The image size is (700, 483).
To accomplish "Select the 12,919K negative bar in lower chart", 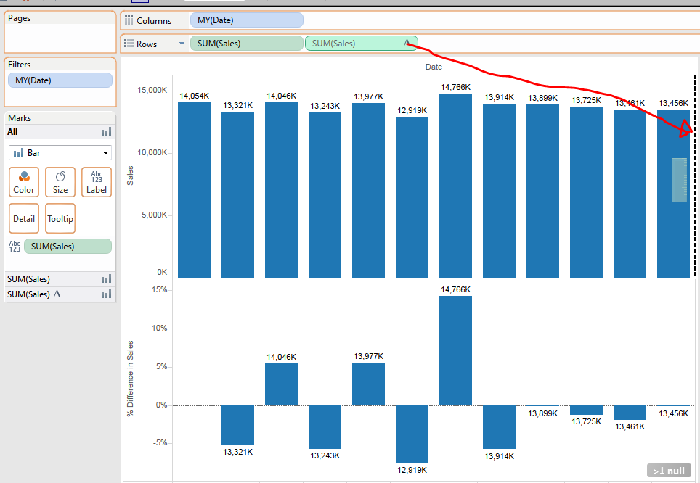I will 412,434.
